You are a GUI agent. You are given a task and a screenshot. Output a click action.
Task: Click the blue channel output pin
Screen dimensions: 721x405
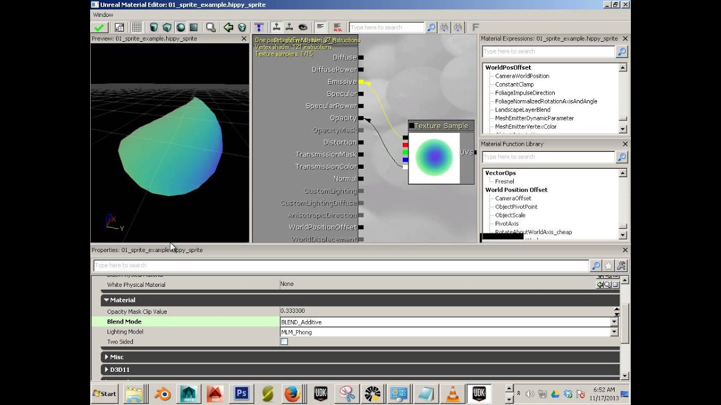pyautogui.click(x=406, y=160)
